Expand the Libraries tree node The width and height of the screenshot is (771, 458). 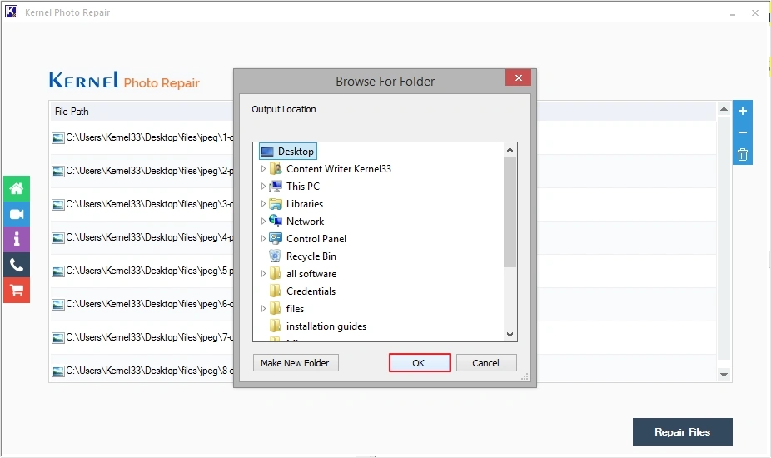[263, 204]
